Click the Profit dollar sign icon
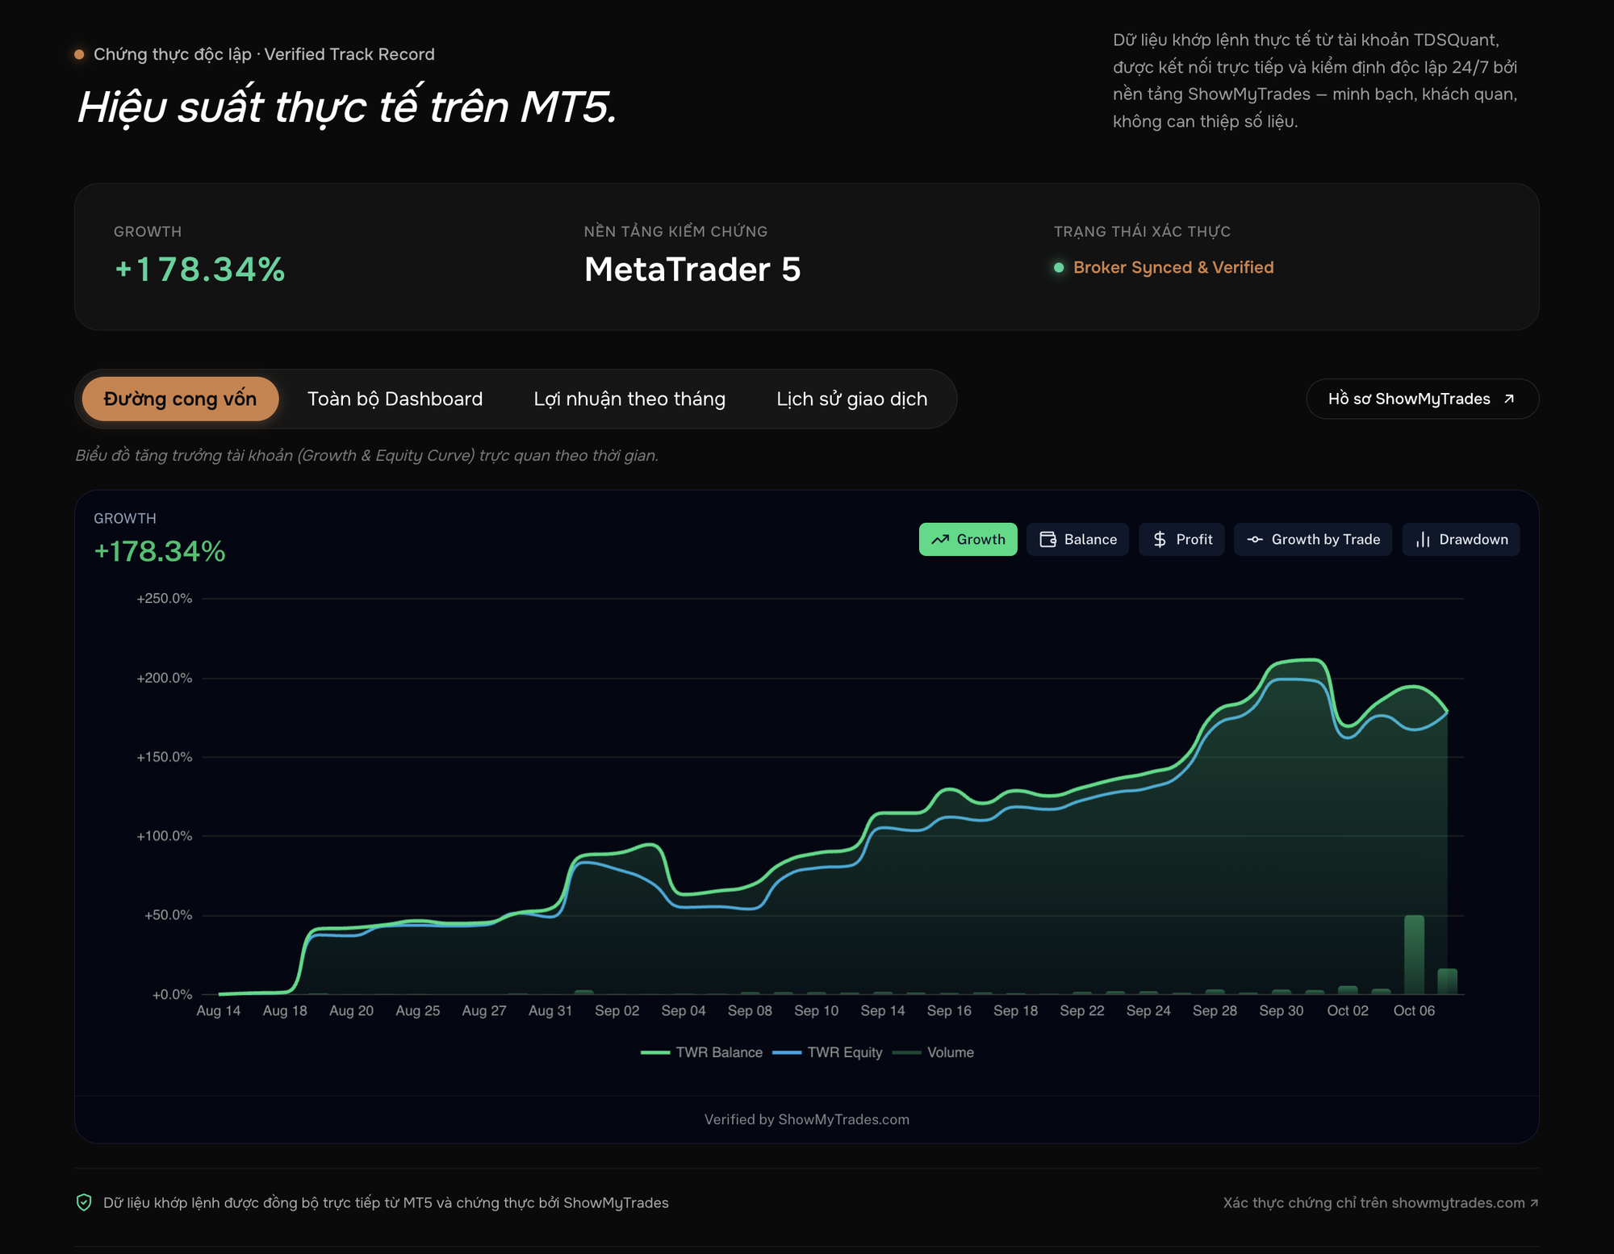 tap(1160, 540)
